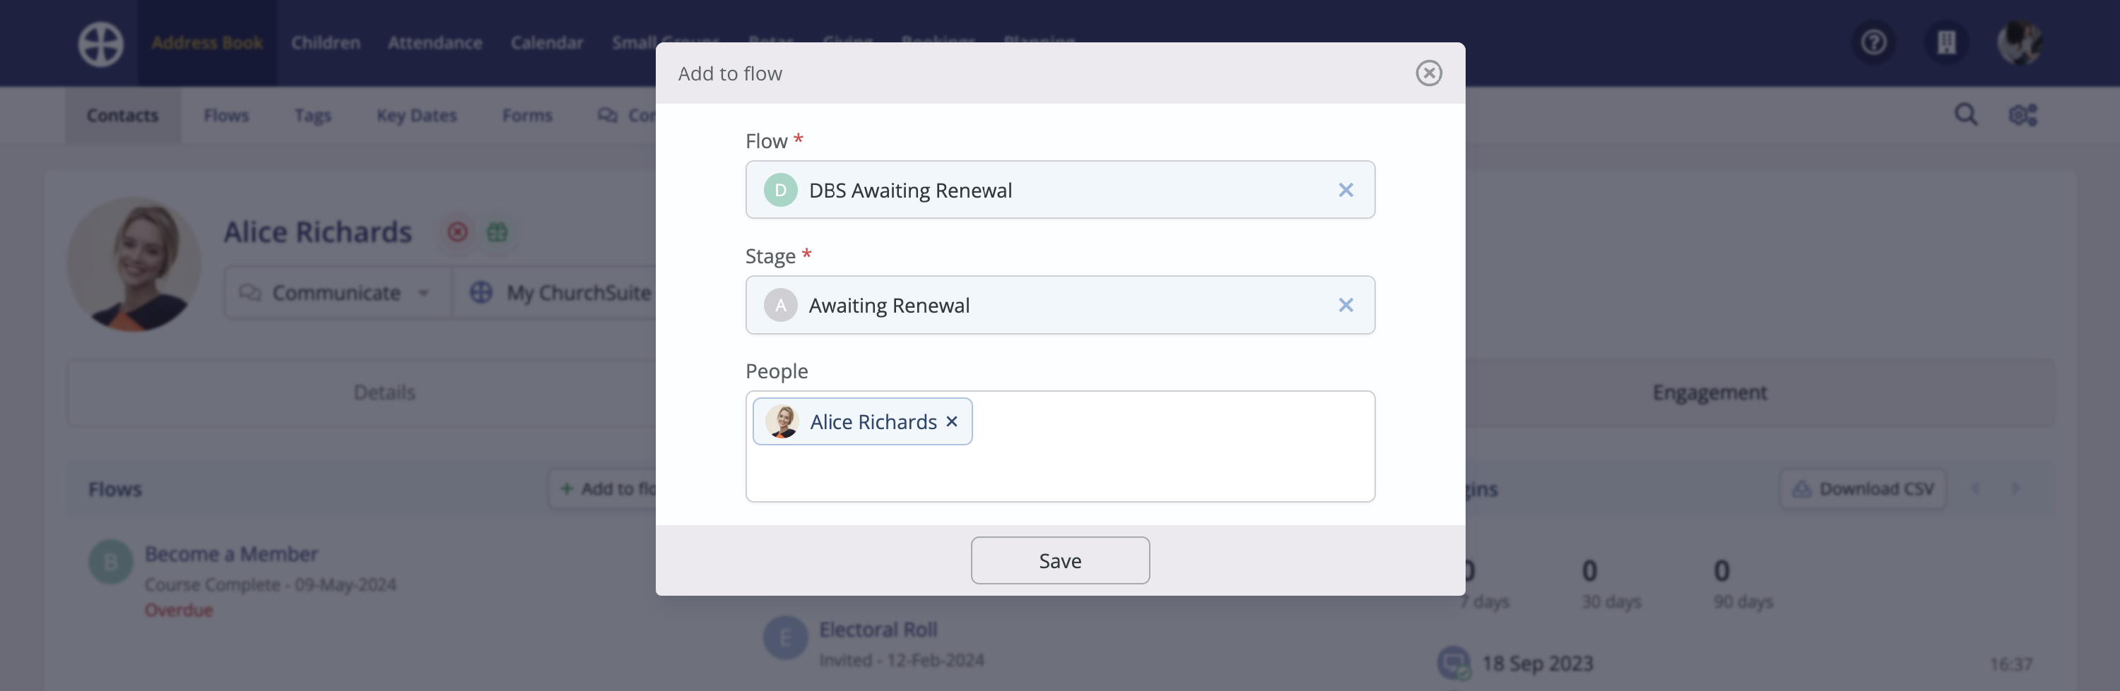Focus the People input box
This screenshot has height=691, width=2120.
pos(1060,446)
